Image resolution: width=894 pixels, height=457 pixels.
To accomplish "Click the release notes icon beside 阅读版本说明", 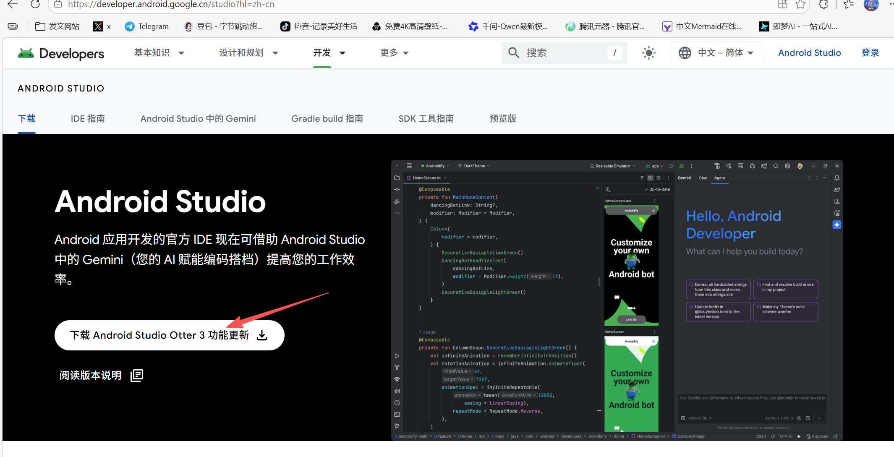I will [x=136, y=375].
